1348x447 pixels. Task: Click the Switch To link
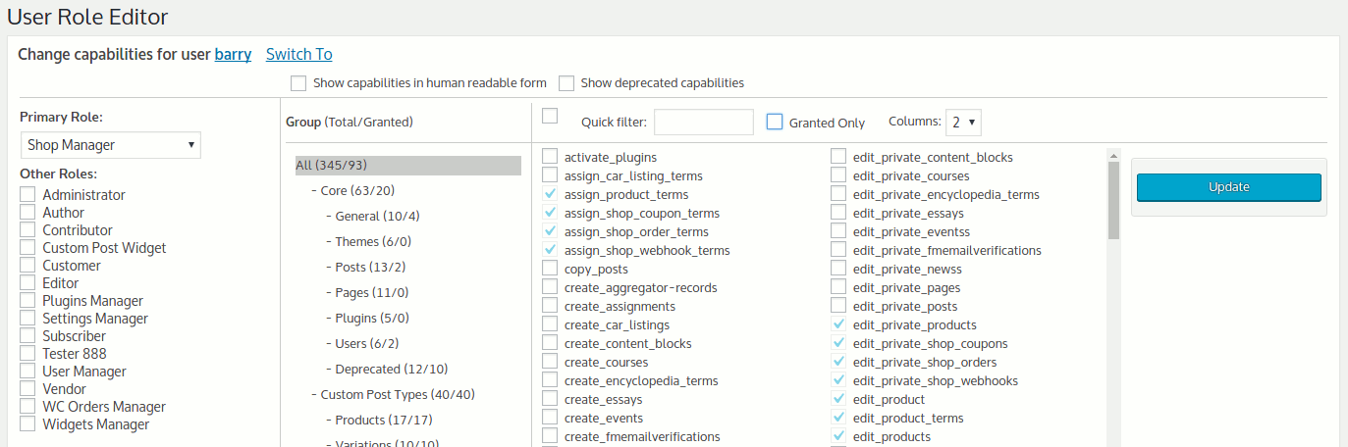click(x=298, y=55)
